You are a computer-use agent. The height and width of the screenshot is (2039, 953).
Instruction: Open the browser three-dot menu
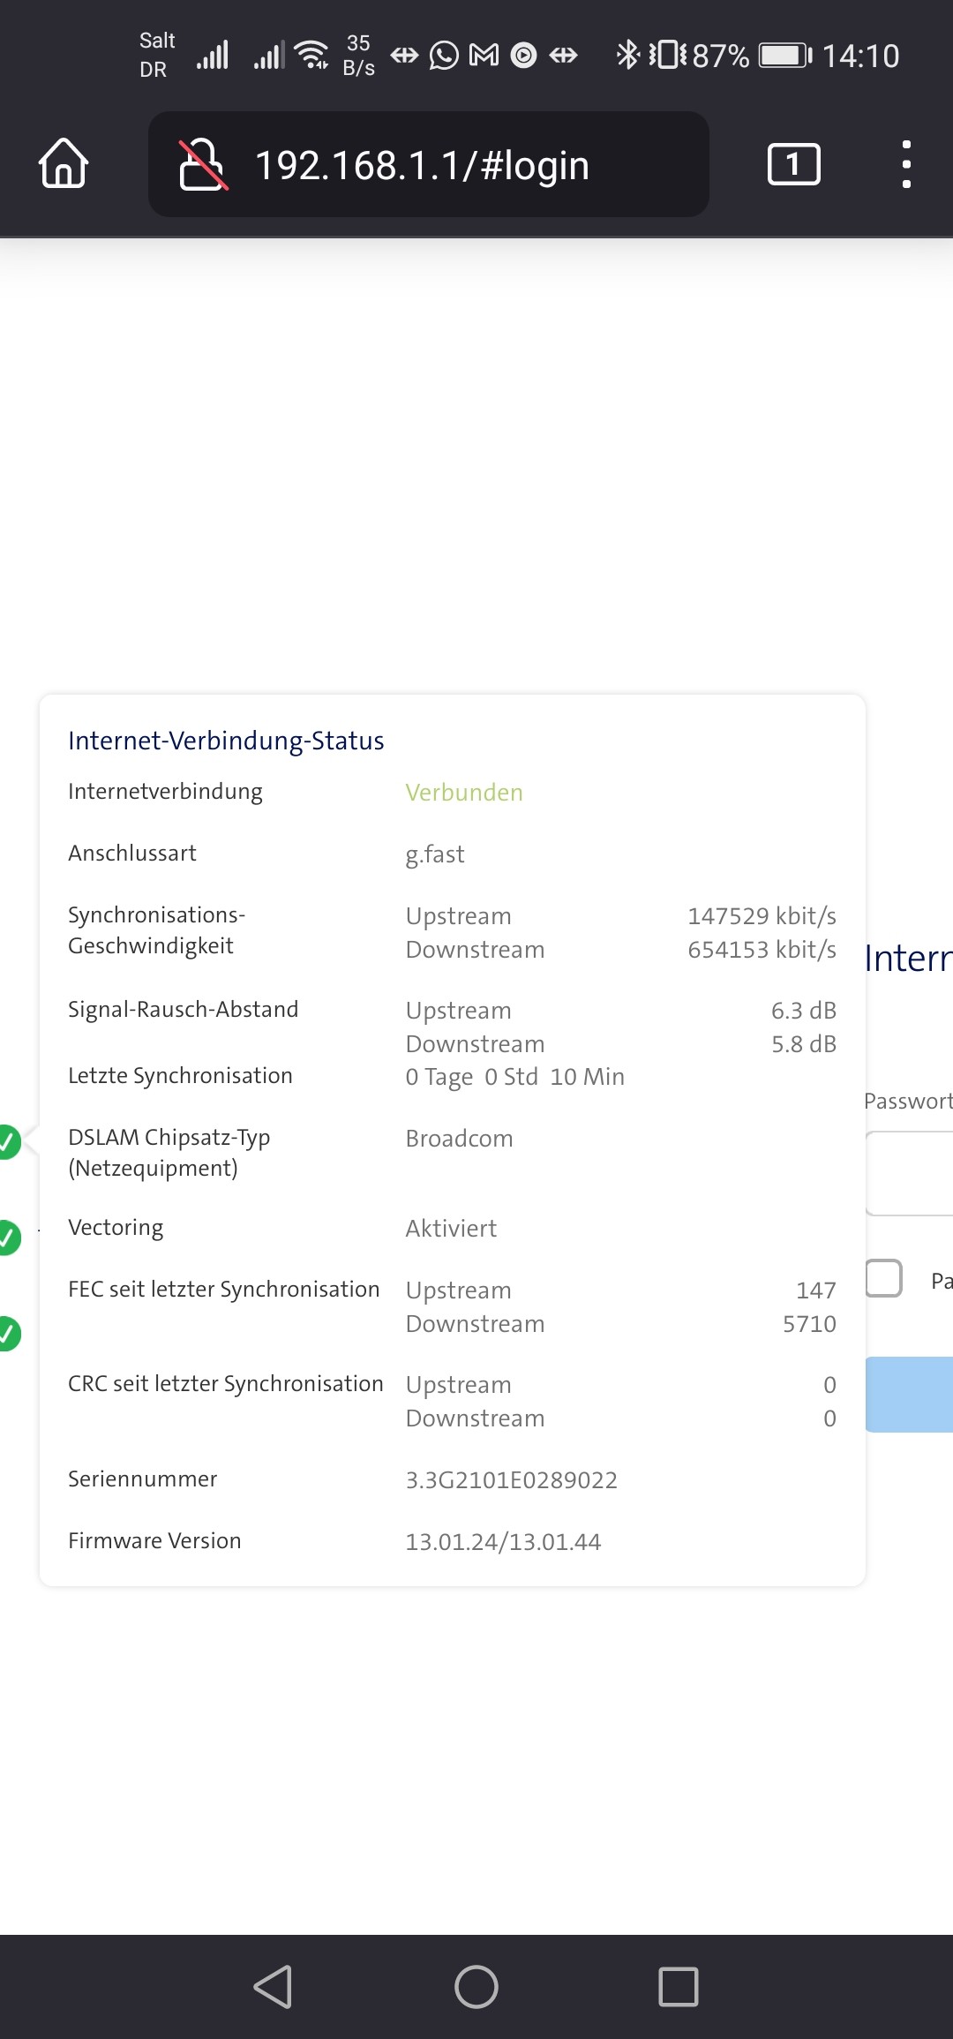(x=906, y=164)
